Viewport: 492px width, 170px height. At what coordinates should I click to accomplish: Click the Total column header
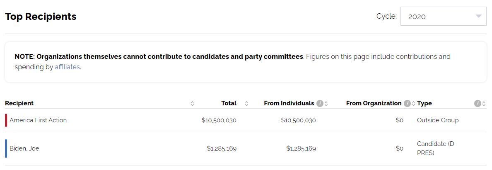pos(229,103)
